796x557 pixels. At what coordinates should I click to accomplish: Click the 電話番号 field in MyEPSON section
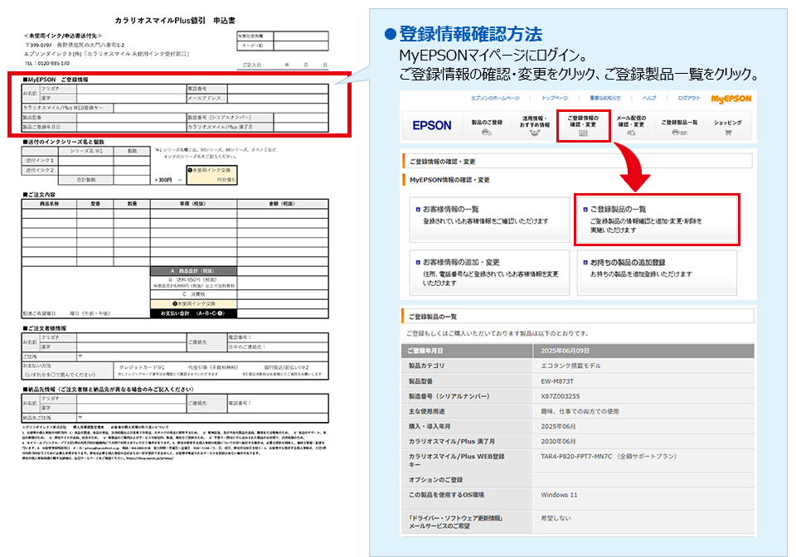(278, 88)
